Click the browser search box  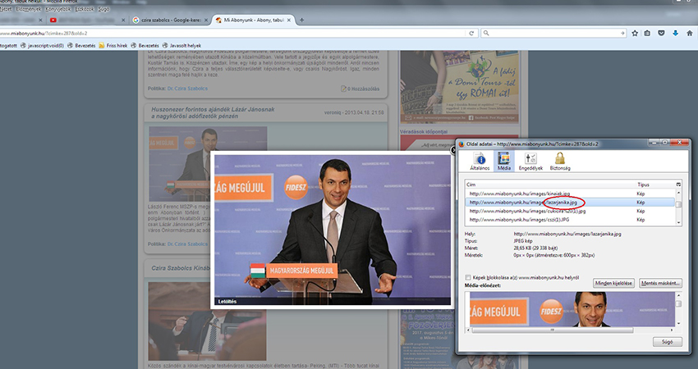[553, 33]
